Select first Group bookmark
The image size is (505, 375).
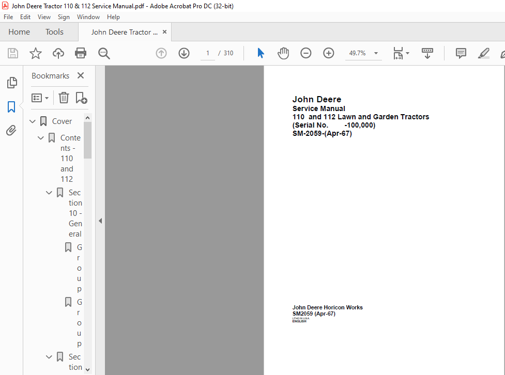[79, 268]
